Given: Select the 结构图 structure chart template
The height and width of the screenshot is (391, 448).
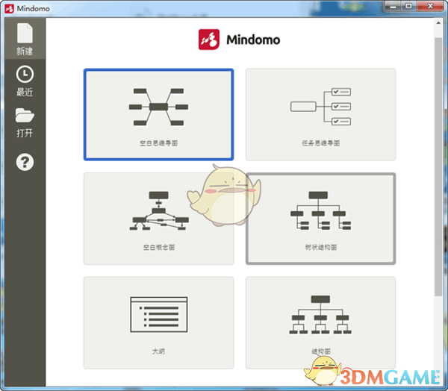Looking at the screenshot, I should [320, 323].
